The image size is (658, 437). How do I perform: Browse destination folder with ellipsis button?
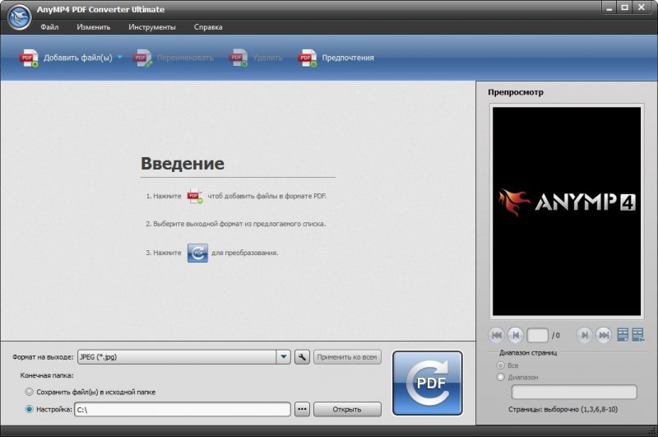click(x=302, y=409)
